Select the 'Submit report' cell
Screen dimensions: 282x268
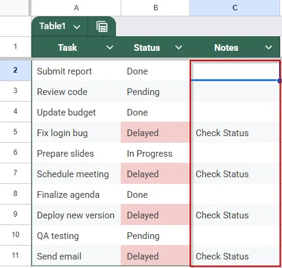(x=76, y=71)
